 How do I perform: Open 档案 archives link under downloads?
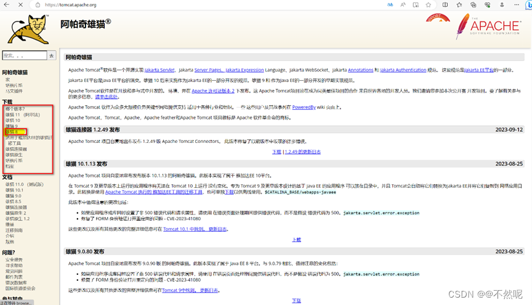pyautogui.click(x=9, y=166)
